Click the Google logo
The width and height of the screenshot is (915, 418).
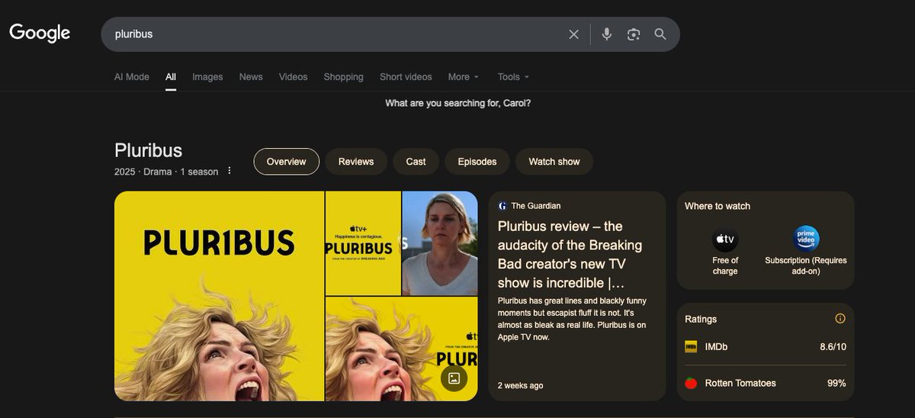[x=40, y=33]
